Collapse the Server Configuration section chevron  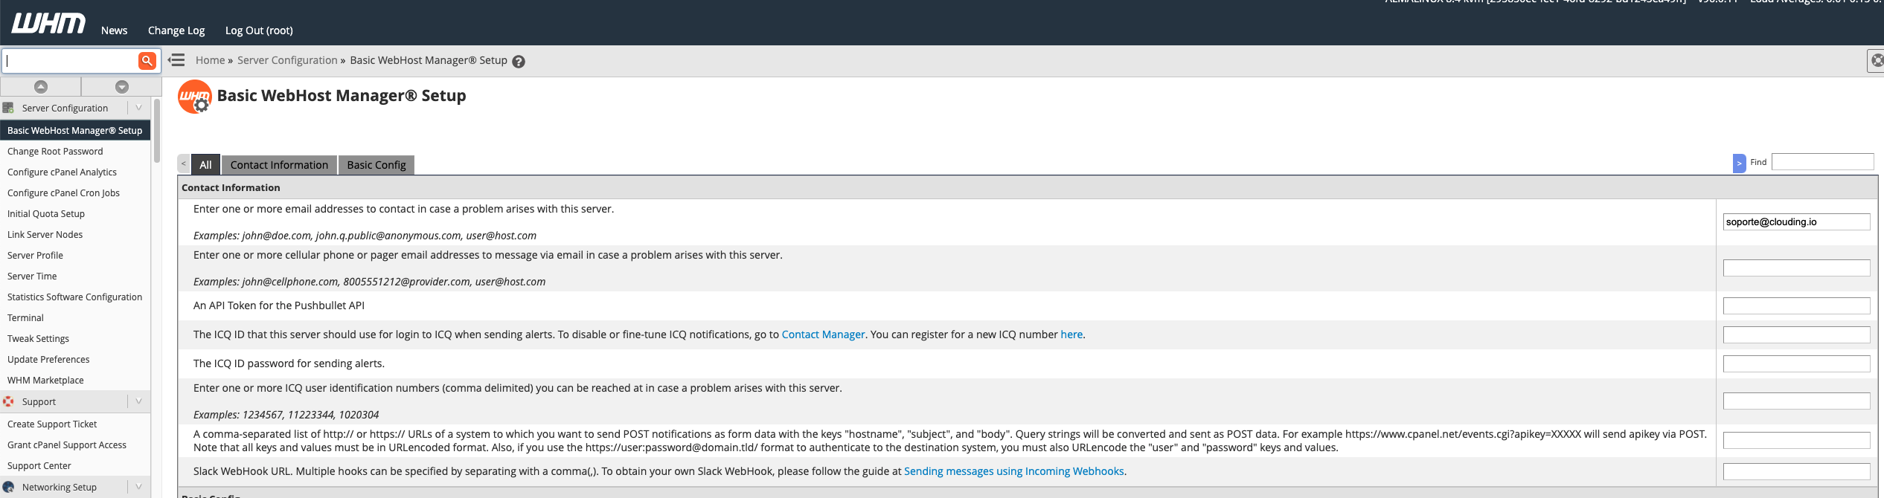point(138,108)
